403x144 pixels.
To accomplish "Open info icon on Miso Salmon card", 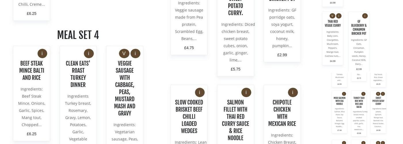I will [x=344, y=94].
